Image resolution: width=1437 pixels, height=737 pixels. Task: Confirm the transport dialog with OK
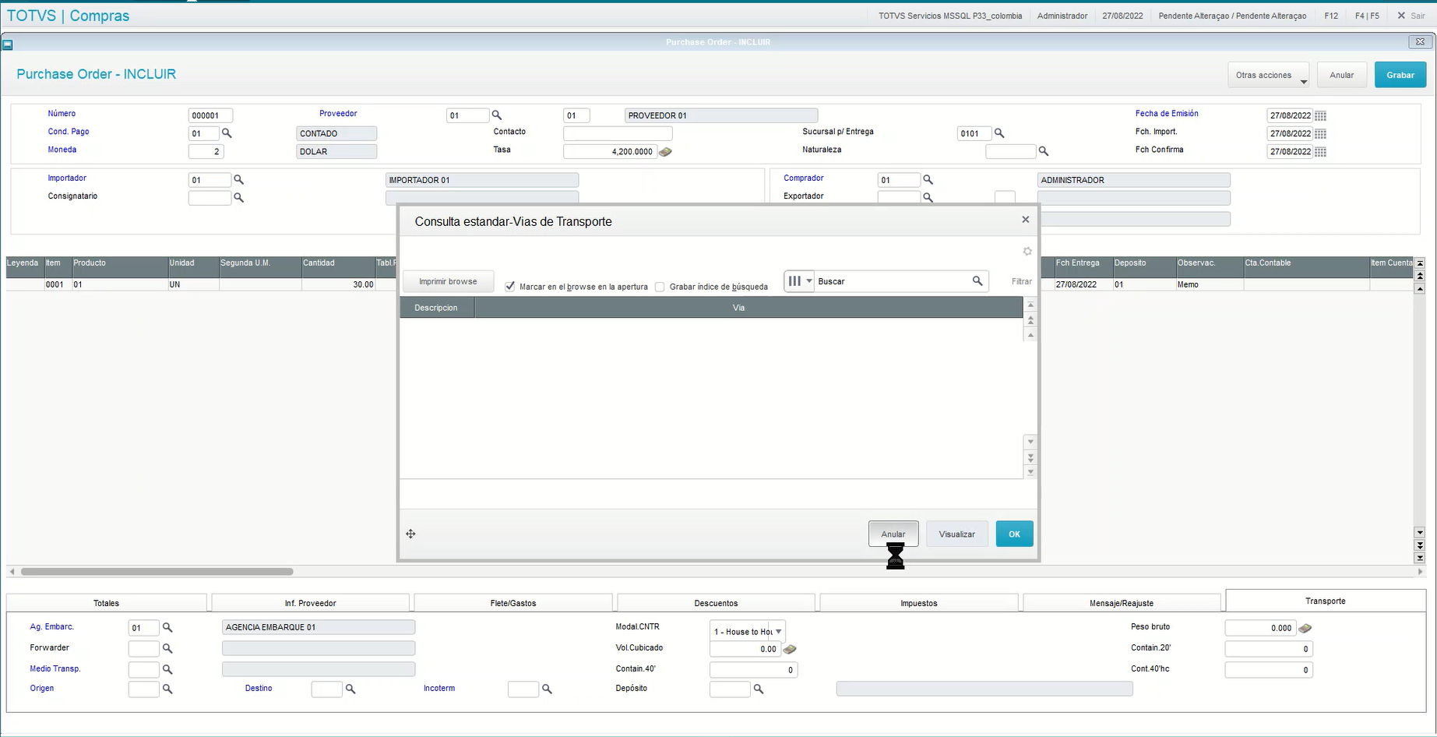point(1014,534)
